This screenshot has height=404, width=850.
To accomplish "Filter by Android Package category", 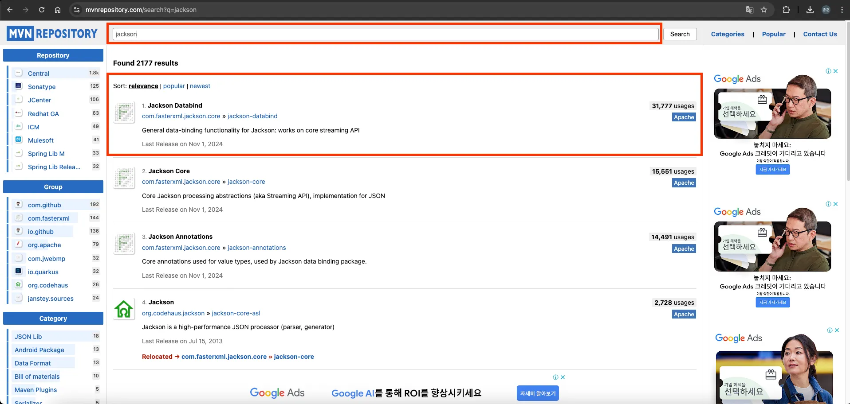I will 39,350.
